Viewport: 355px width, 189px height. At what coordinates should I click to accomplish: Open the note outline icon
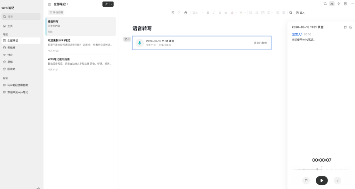(345, 4)
